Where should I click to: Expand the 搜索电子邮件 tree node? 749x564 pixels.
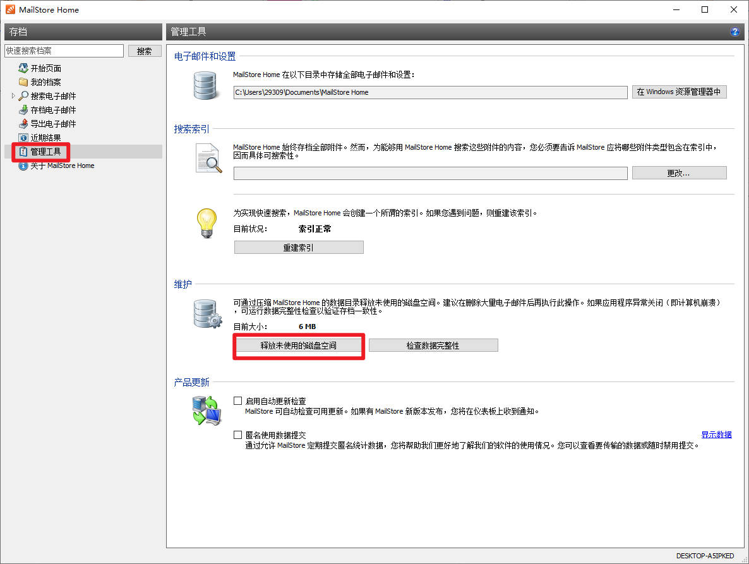(13, 95)
